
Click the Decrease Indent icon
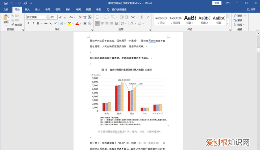[122, 17]
